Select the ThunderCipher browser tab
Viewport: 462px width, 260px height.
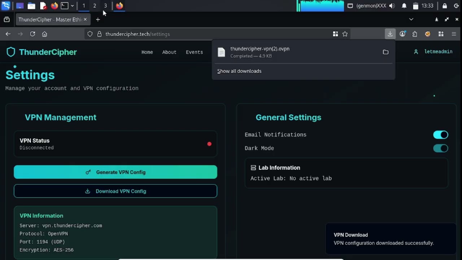click(x=52, y=19)
